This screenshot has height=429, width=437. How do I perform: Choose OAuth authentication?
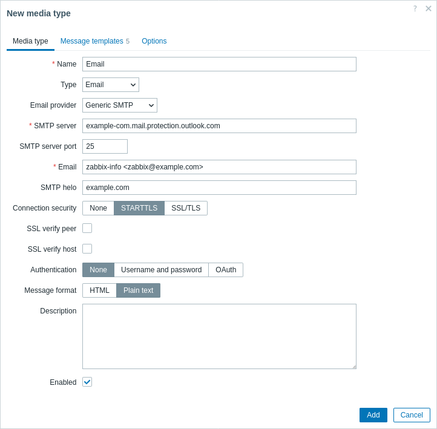pyautogui.click(x=226, y=270)
